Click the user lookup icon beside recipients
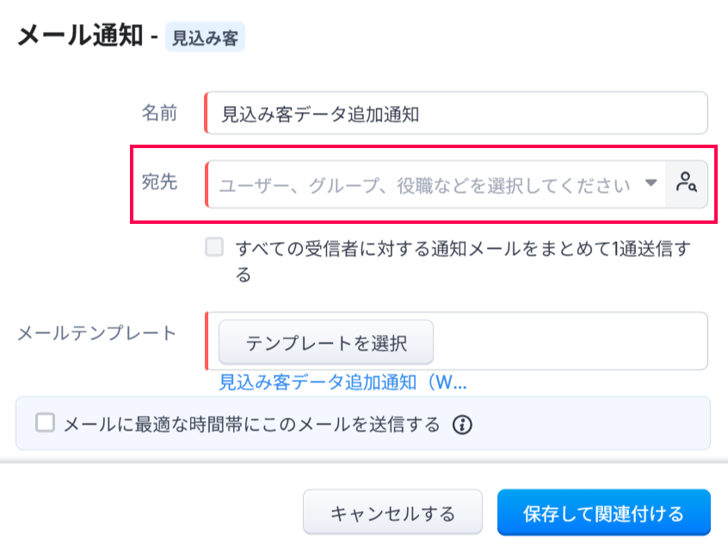The width and height of the screenshot is (728, 558). [686, 183]
